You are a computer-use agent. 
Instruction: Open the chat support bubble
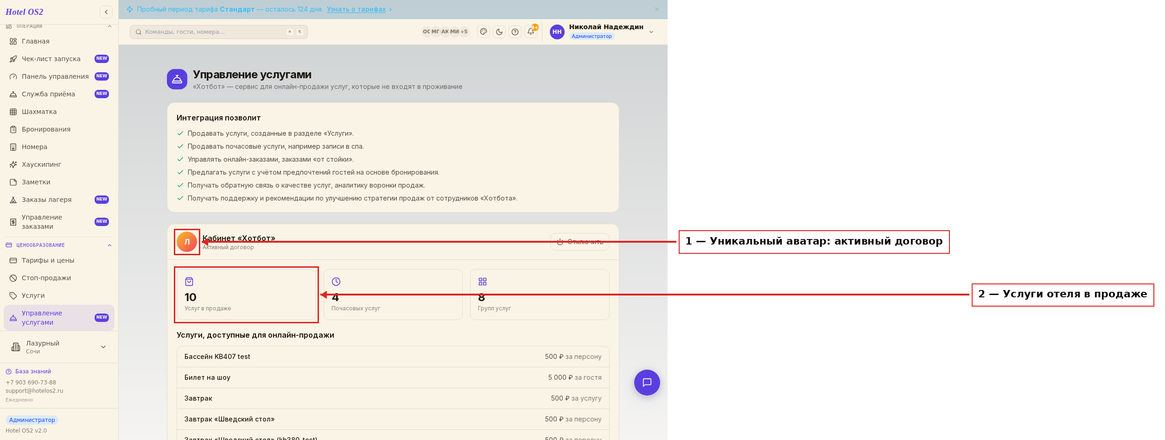[647, 383]
